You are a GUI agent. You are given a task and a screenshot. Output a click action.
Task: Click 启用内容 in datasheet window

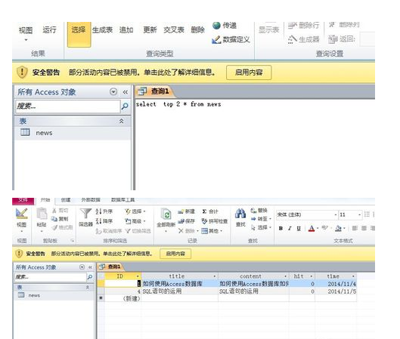point(175,254)
